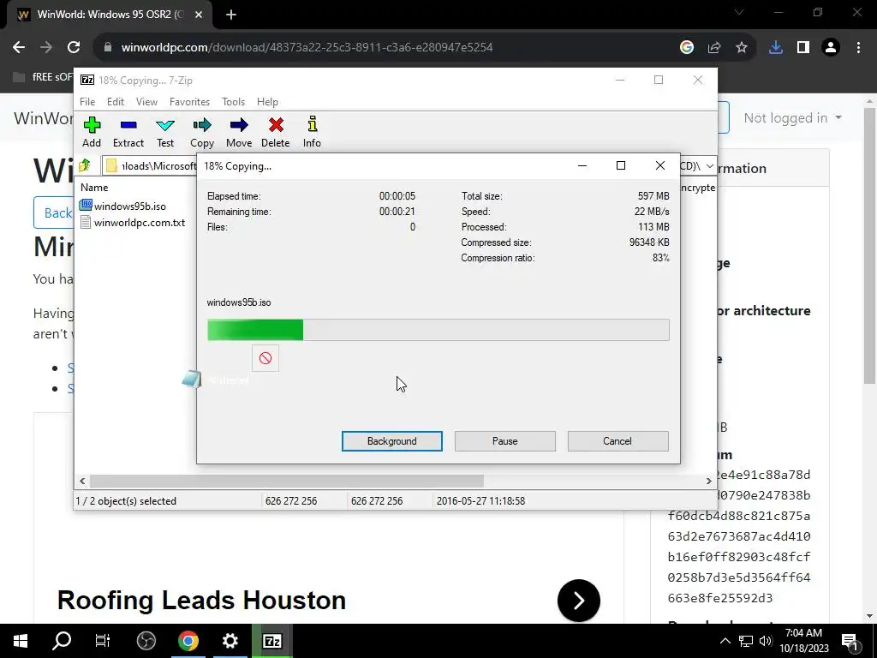Open the Edit menu in 7-Zip
The height and width of the screenshot is (658, 877).
click(x=116, y=102)
